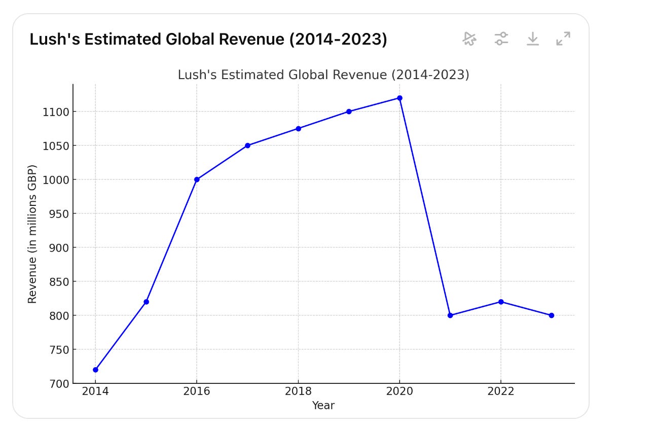653x428 pixels.
Task: Expand the chart to fullscreen
Action: coord(563,39)
